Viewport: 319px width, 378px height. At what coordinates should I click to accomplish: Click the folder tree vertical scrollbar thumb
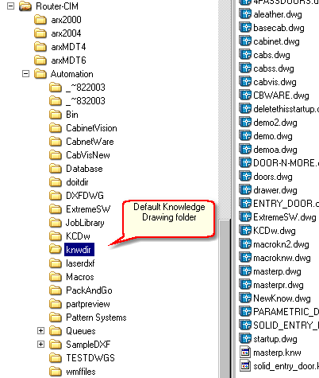pyautogui.click(x=225, y=298)
